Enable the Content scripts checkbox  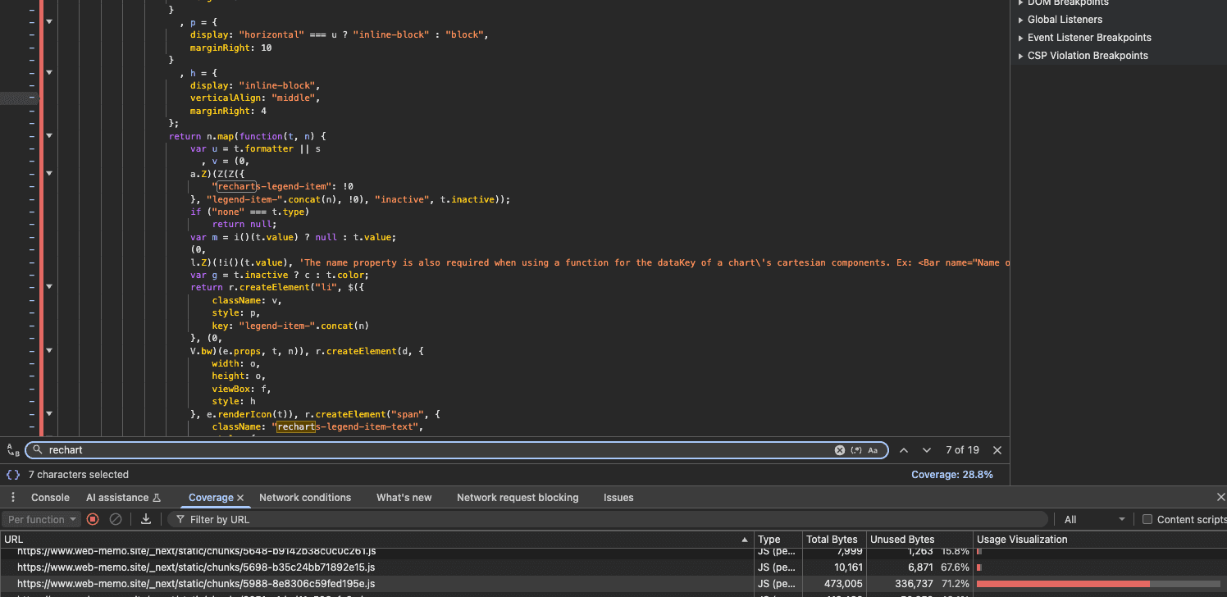tap(1147, 519)
